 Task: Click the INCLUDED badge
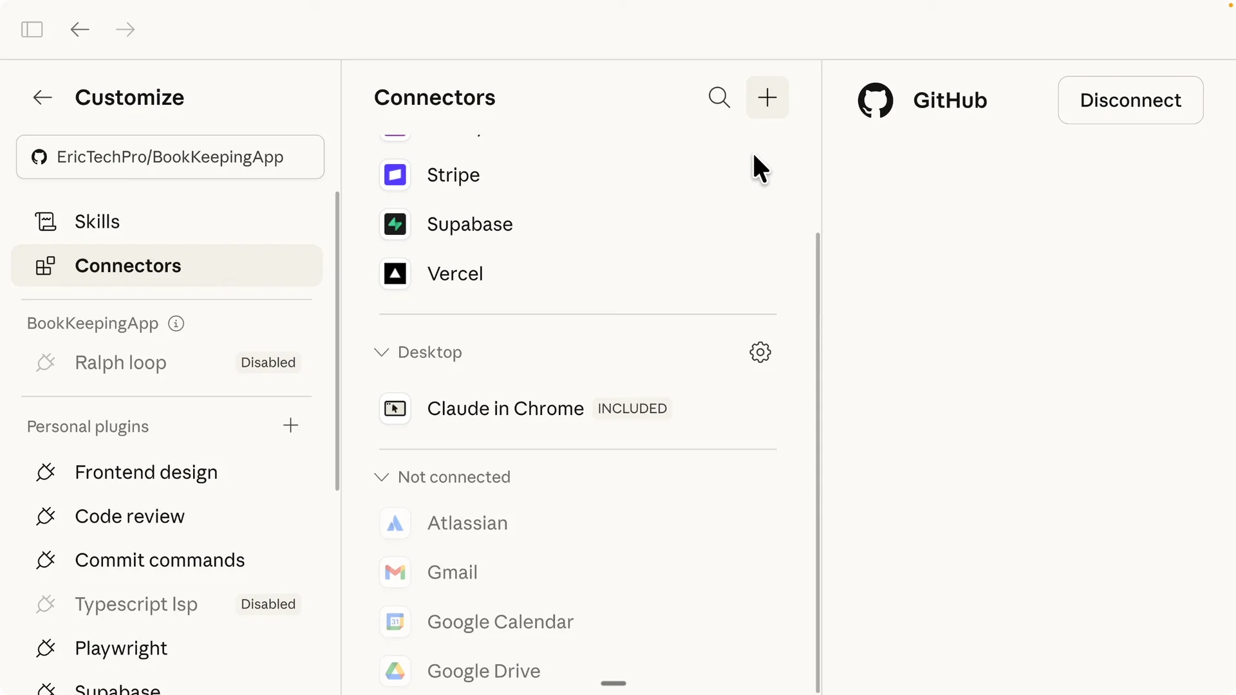point(632,409)
